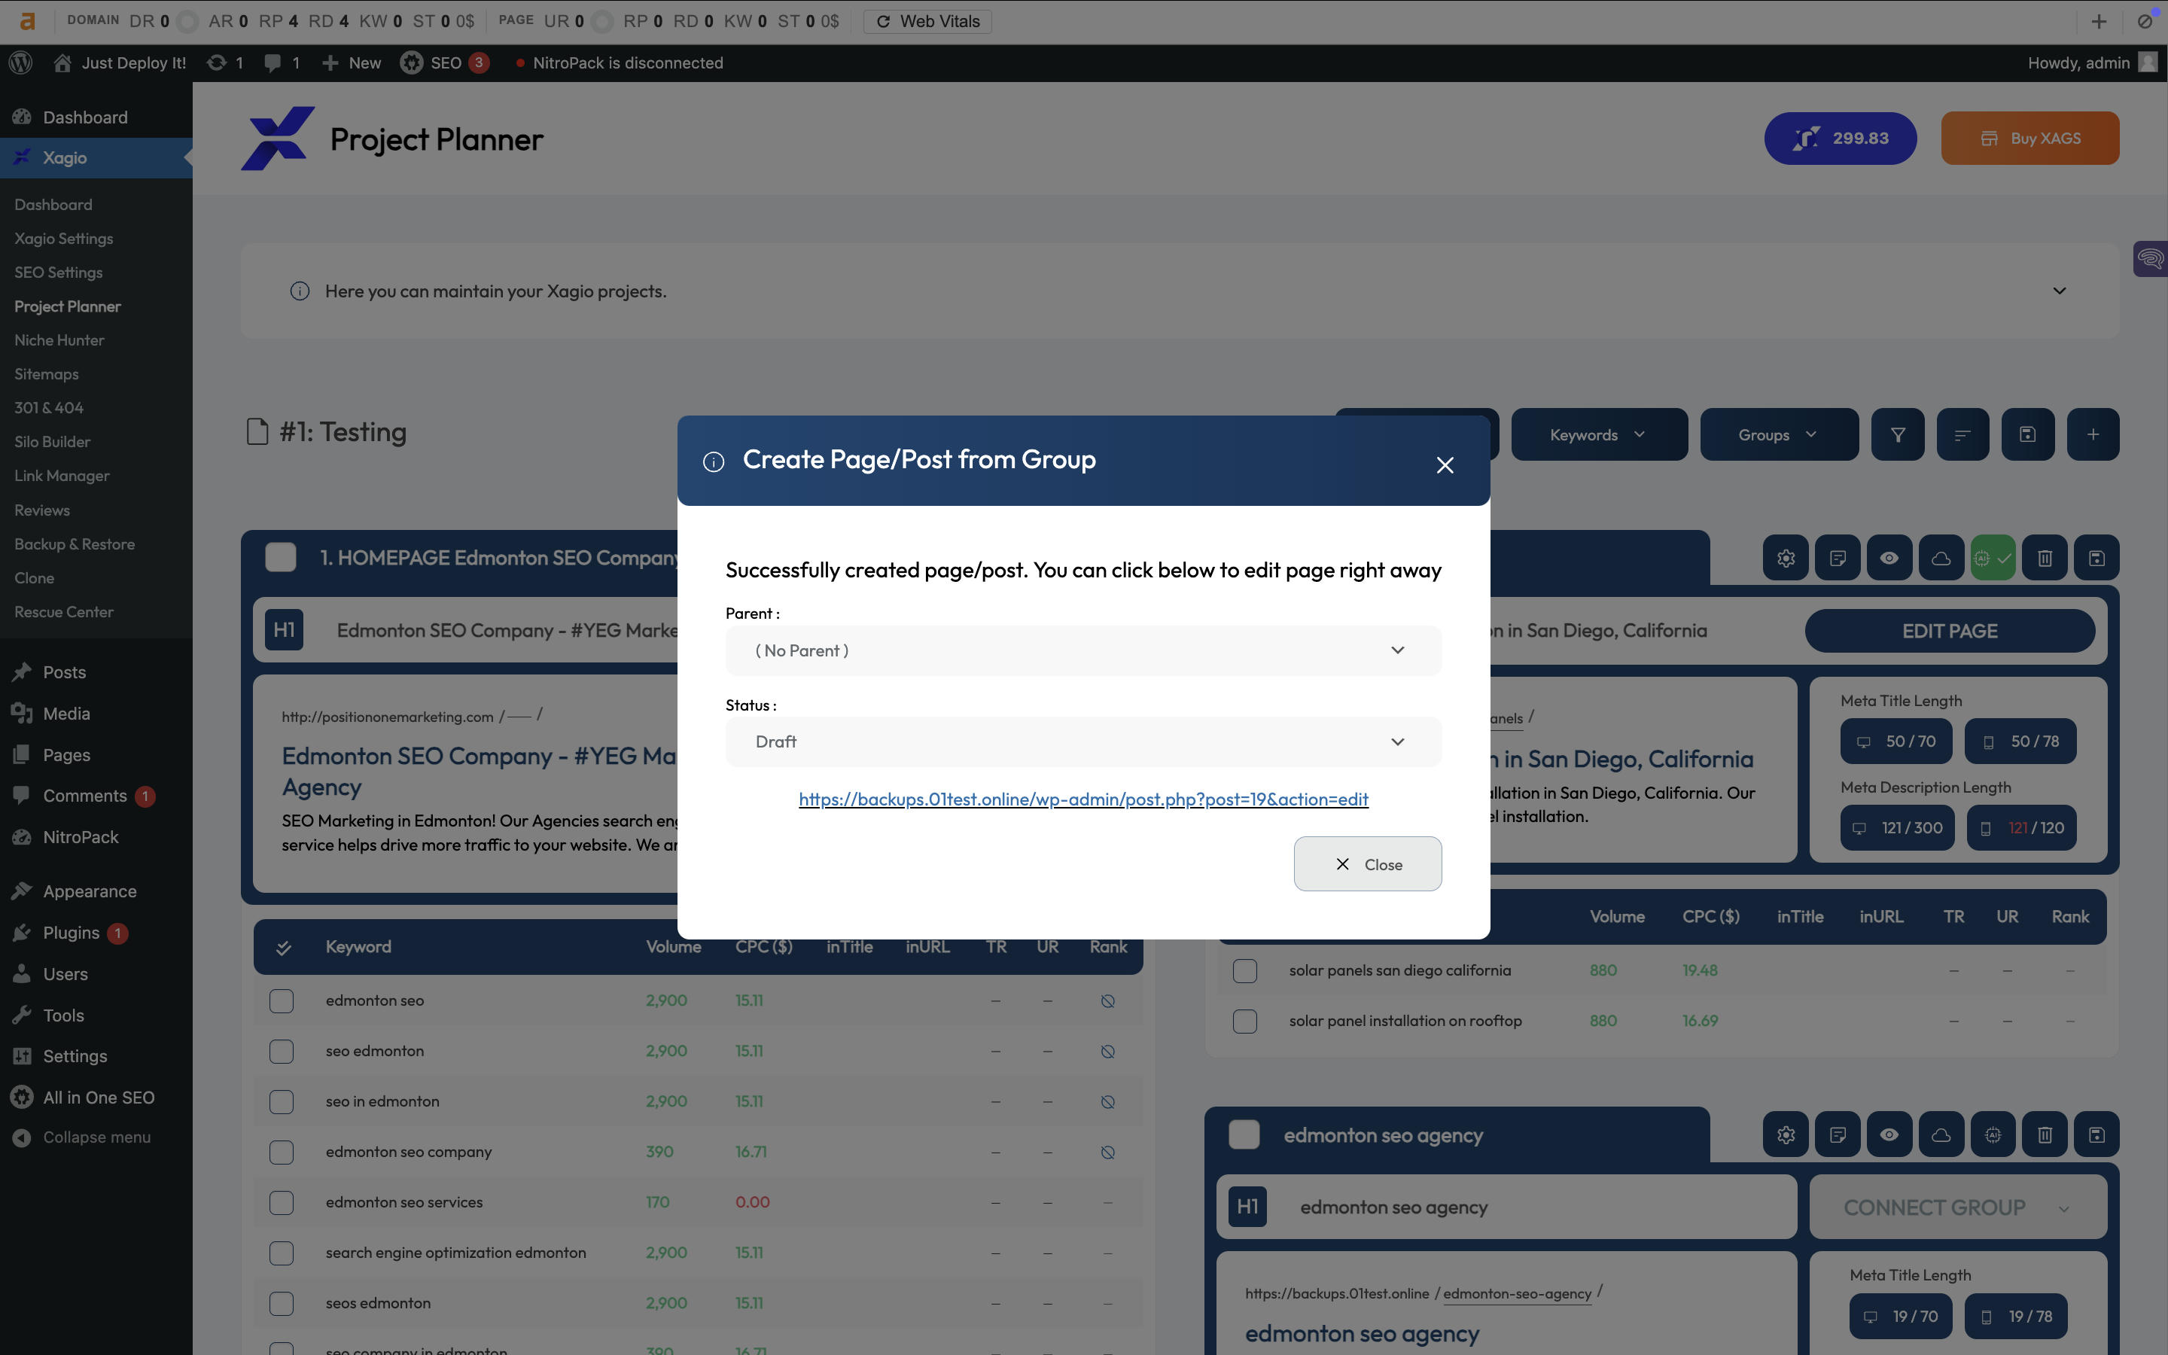Click the sort lines icon

click(x=1962, y=434)
